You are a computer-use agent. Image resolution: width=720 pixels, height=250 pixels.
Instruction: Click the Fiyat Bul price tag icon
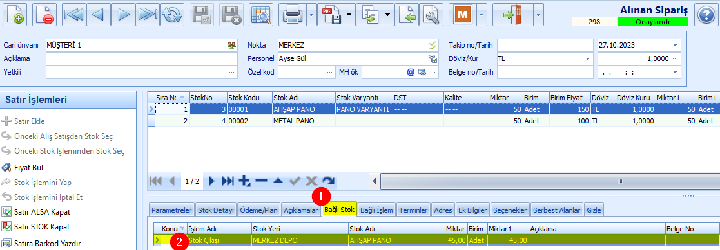[6, 167]
